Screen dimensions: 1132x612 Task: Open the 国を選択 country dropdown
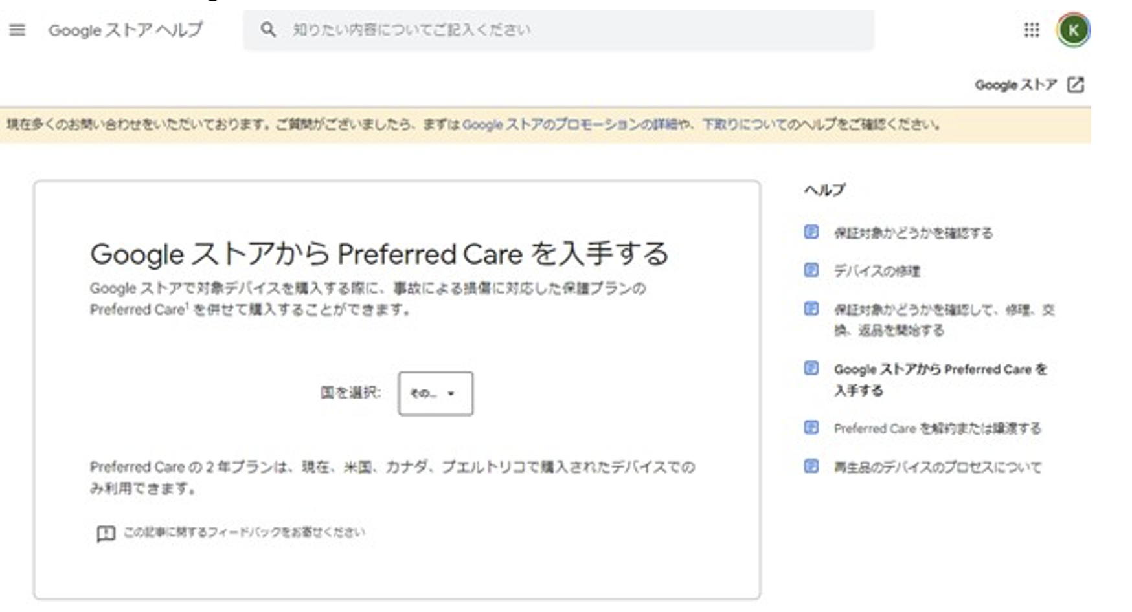[x=435, y=393]
